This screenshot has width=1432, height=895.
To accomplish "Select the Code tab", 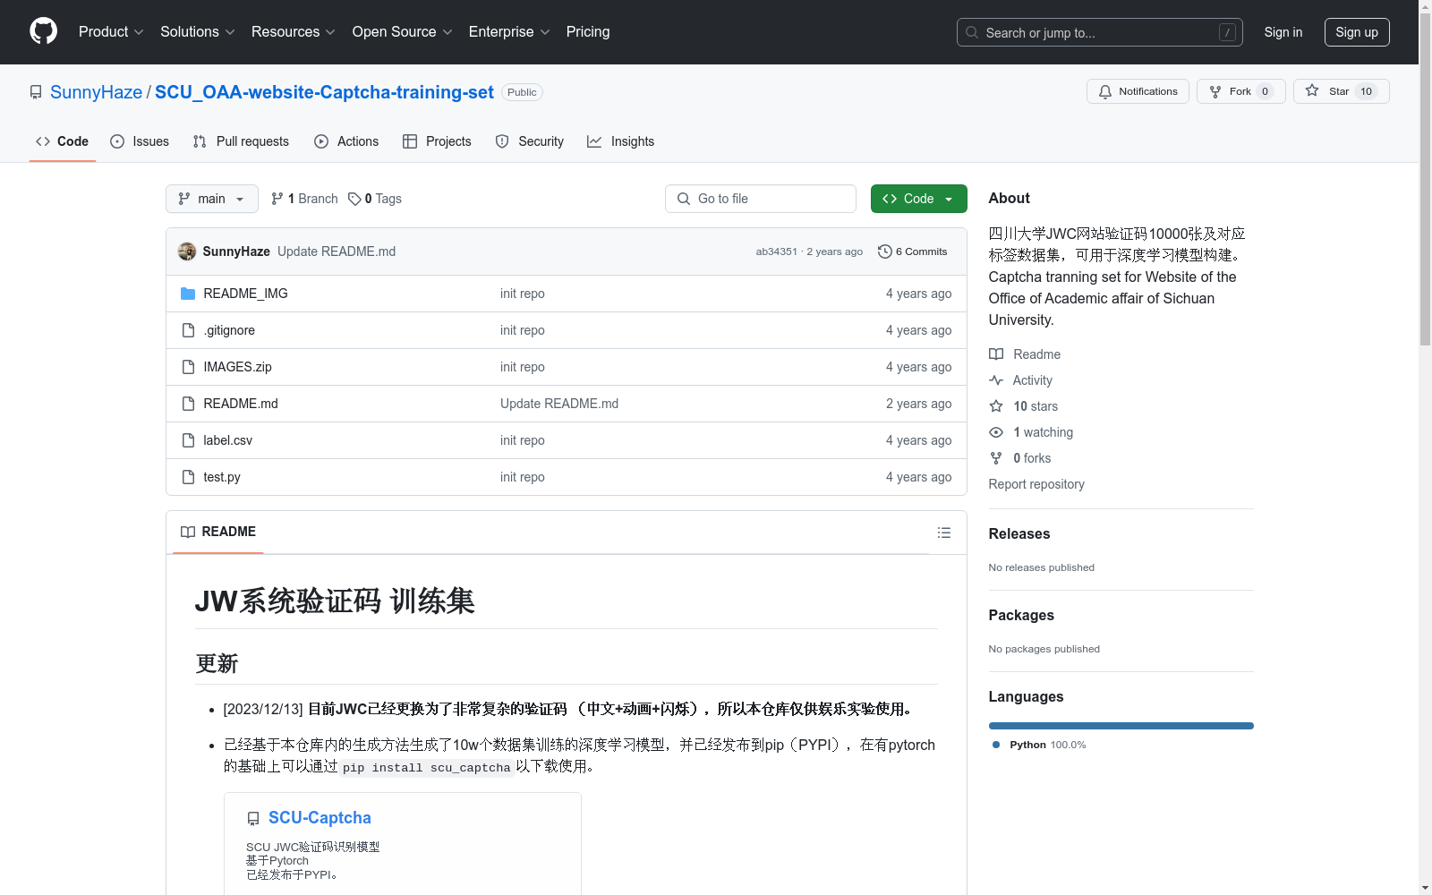I will coord(62,141).
